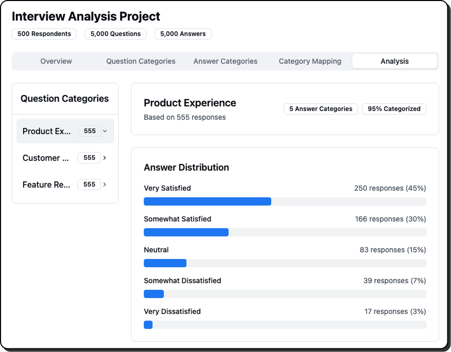The image size is (451, 352).
Task: Select the Analysis tab
Action: [394, 61]
